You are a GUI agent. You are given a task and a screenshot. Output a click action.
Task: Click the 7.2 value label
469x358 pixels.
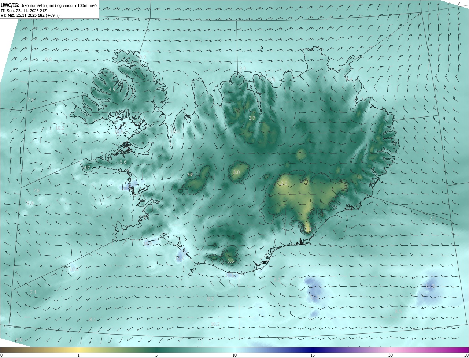pos(432,219)
